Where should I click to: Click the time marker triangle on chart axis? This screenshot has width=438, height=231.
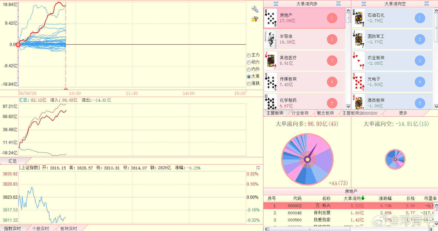tap(66, 89)
